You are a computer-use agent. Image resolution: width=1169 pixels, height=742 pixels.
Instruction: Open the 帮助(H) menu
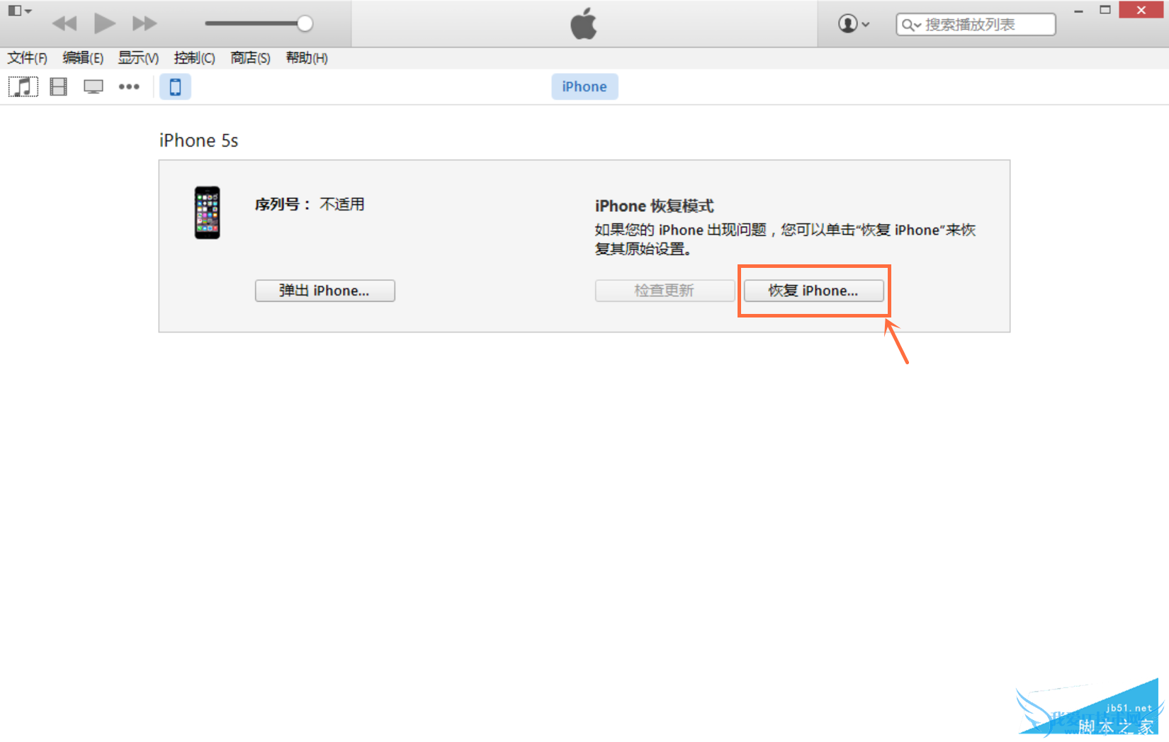coord(306,58)
